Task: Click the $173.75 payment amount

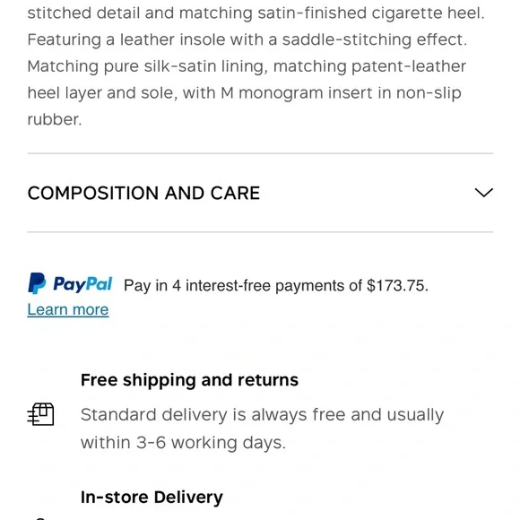Action: pos(397,285)
